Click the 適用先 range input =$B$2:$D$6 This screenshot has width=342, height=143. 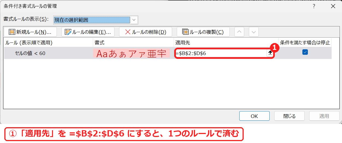tap(221, 53)
